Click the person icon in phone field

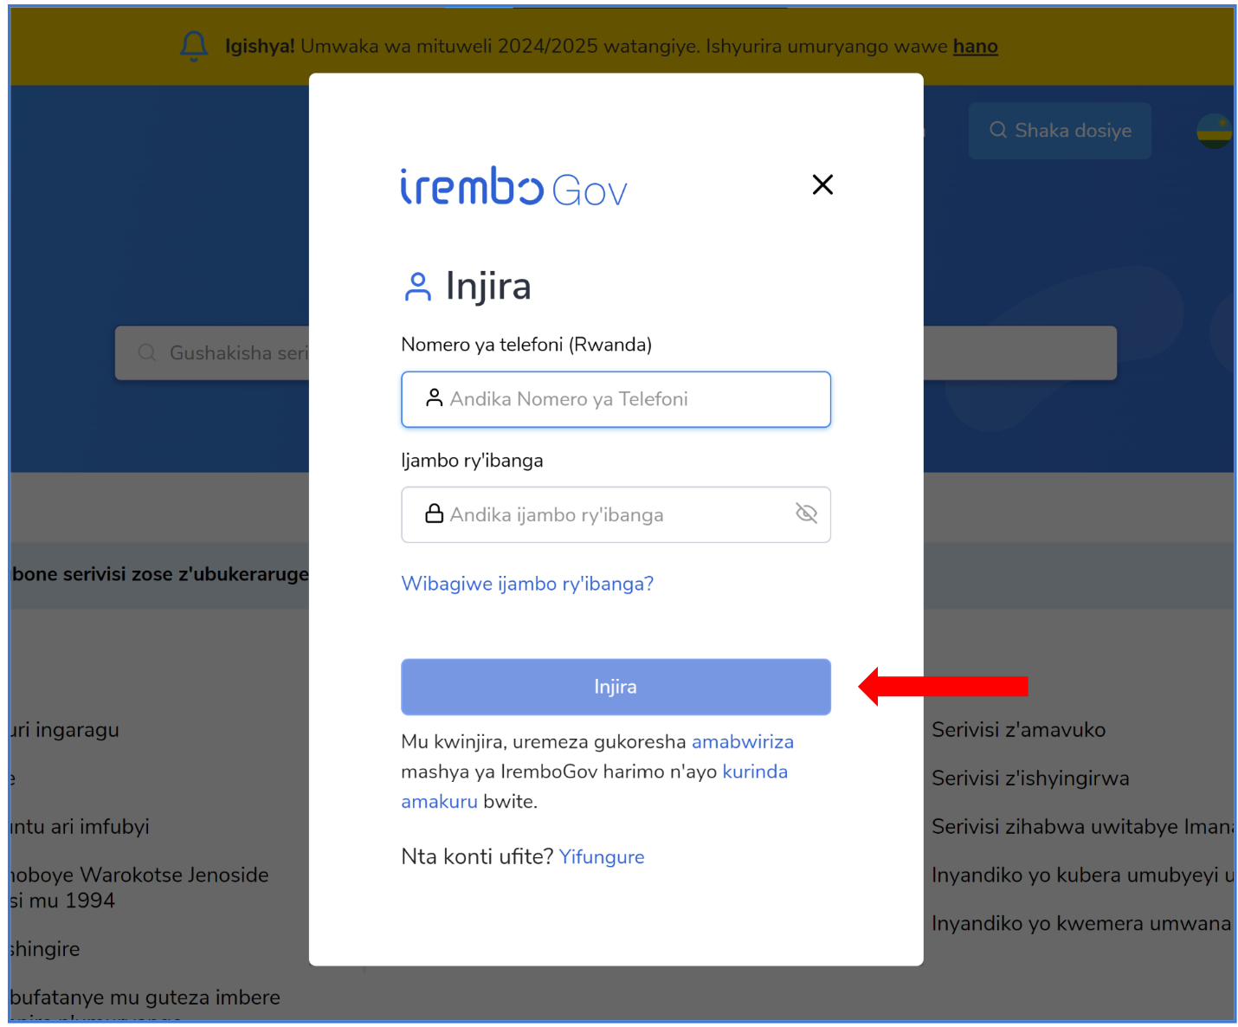coord(434,398)
